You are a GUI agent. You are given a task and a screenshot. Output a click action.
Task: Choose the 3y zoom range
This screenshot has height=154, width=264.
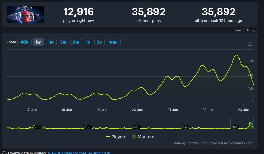[x=99, y=42]
